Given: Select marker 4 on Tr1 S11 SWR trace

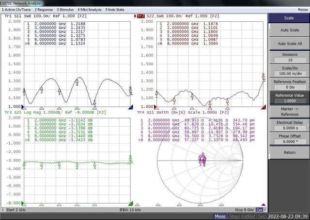Looking at the screenshot, I should coord(77,82).
